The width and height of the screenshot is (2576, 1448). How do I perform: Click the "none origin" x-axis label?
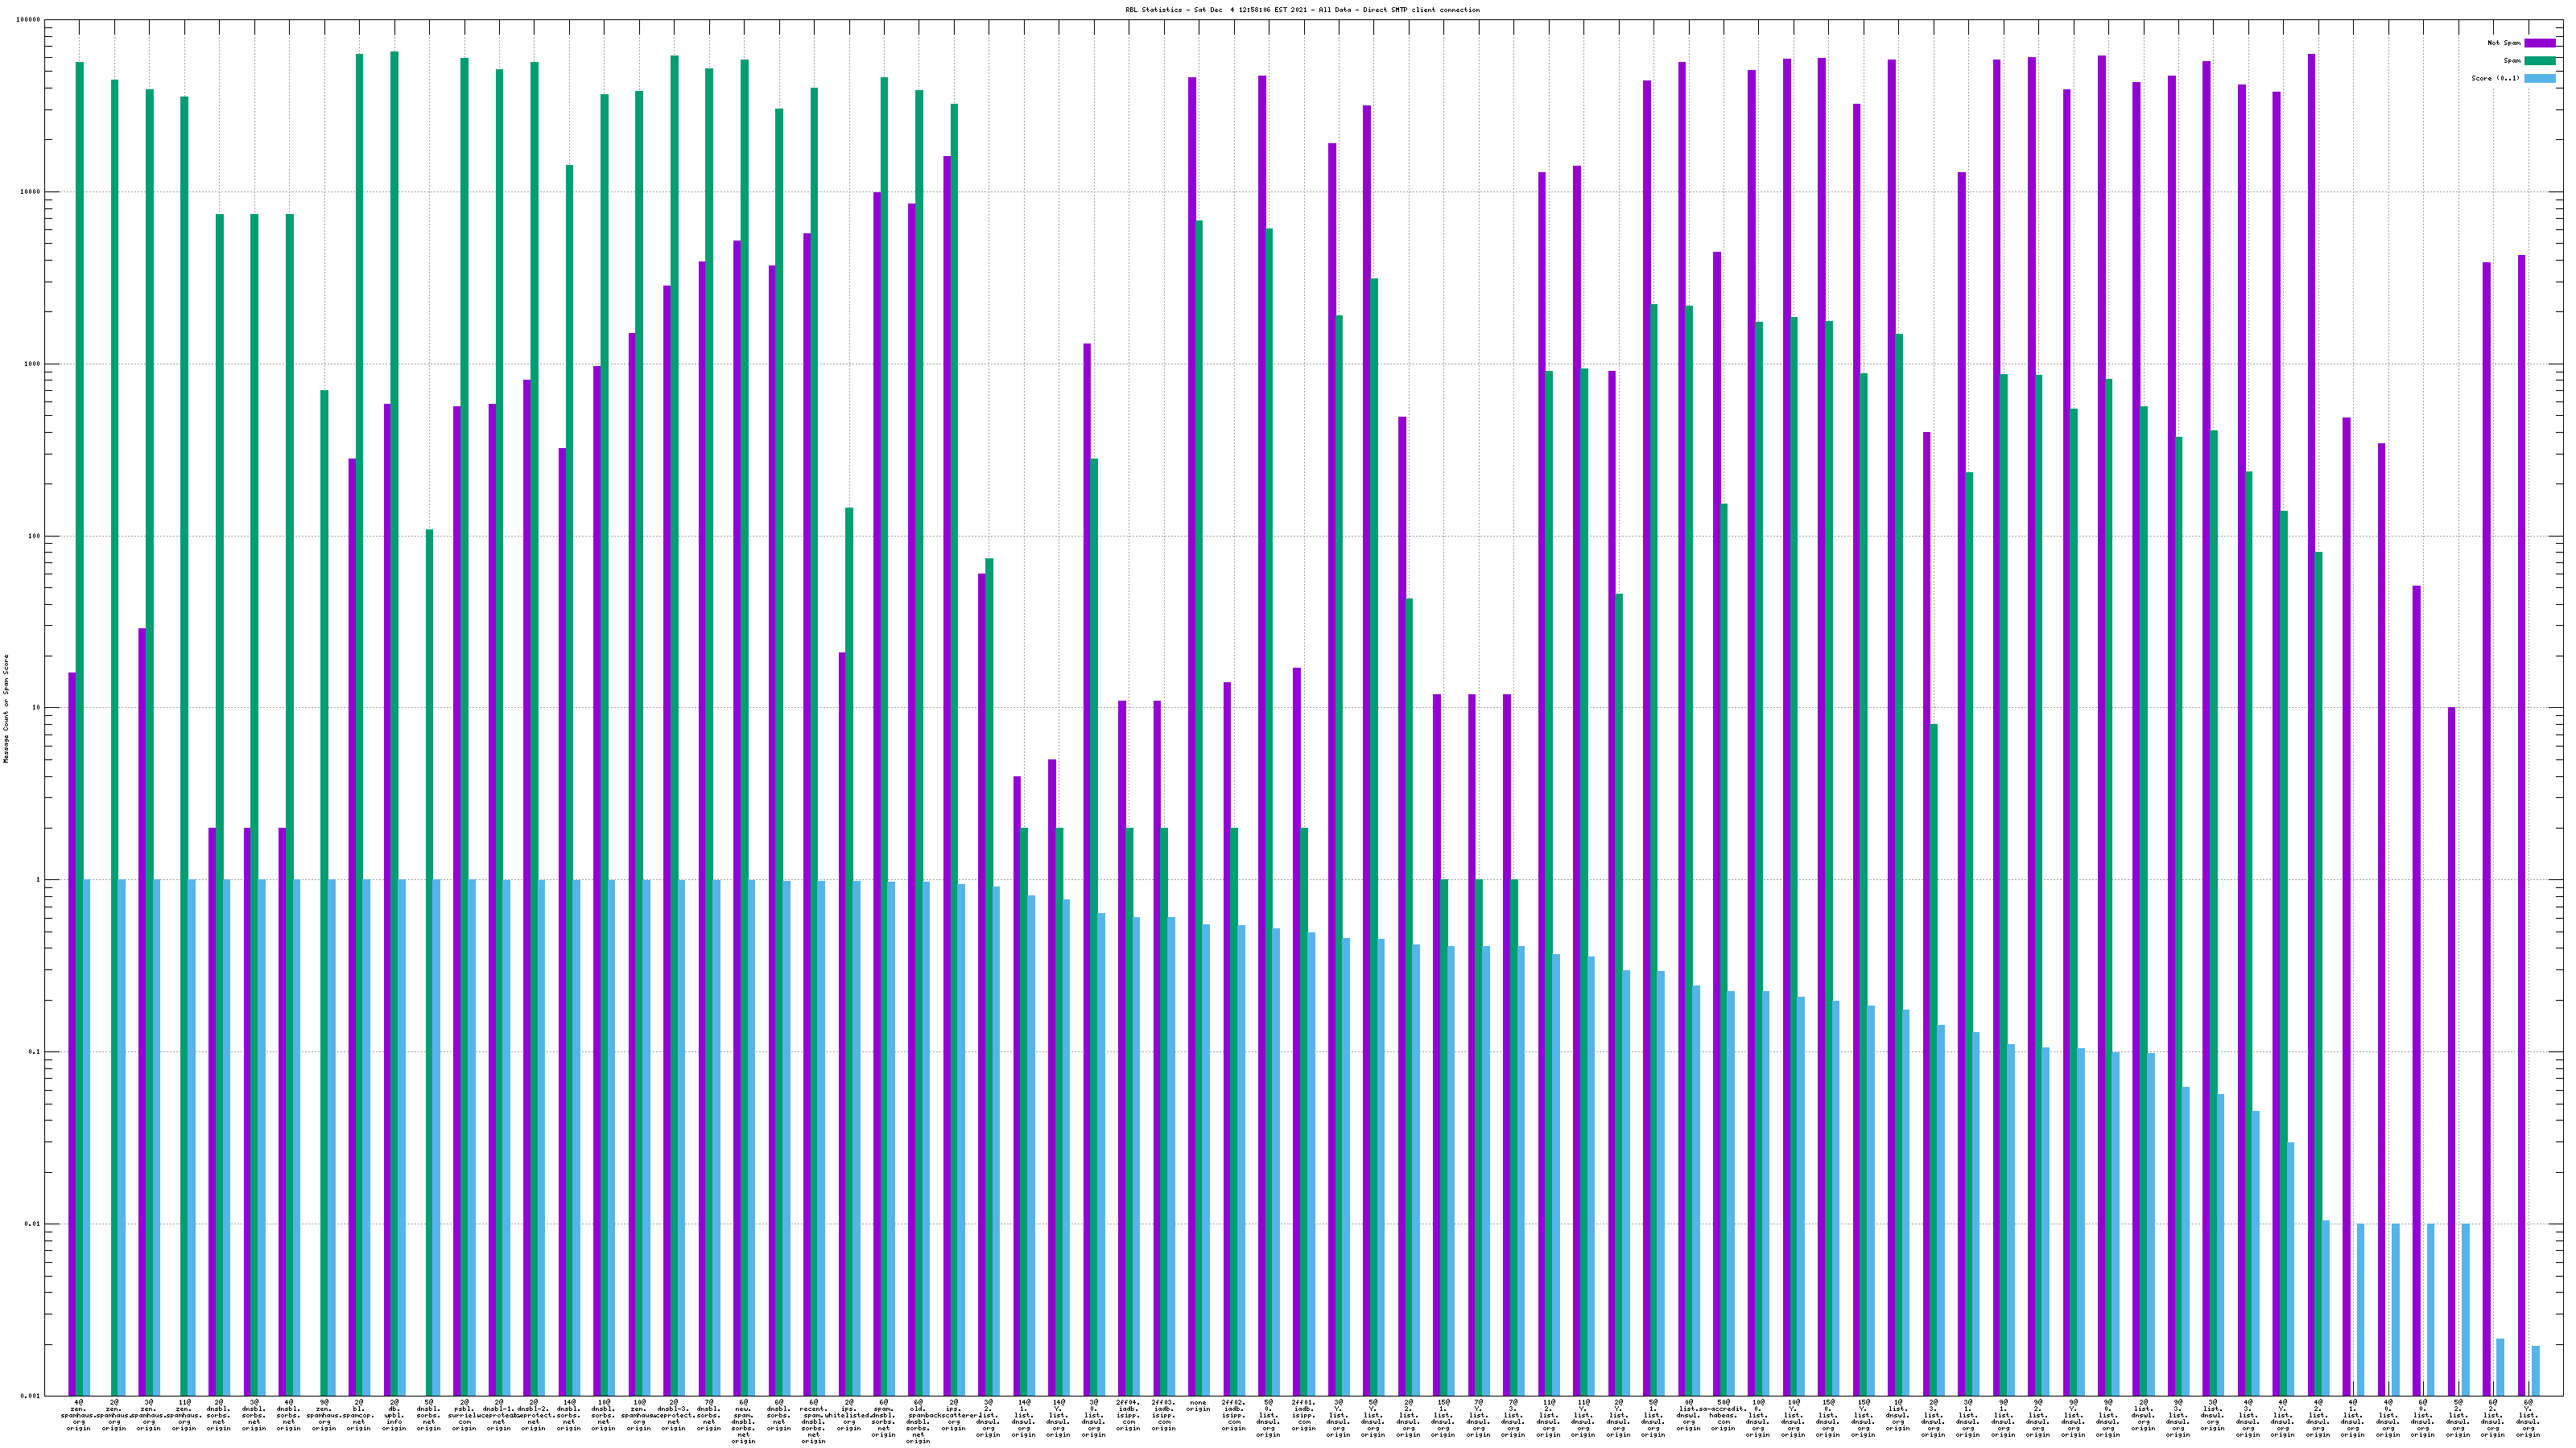(1198, 1408)
